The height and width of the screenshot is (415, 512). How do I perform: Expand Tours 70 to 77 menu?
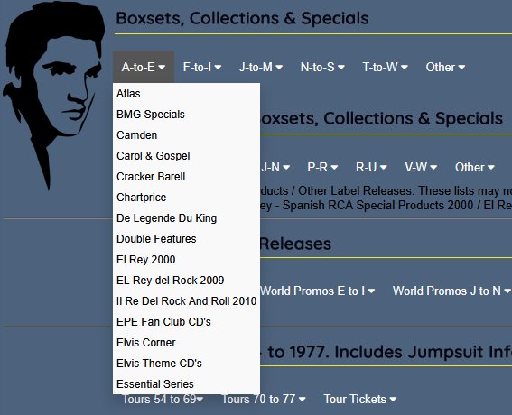pyautogui.click(x=264, y=399)
